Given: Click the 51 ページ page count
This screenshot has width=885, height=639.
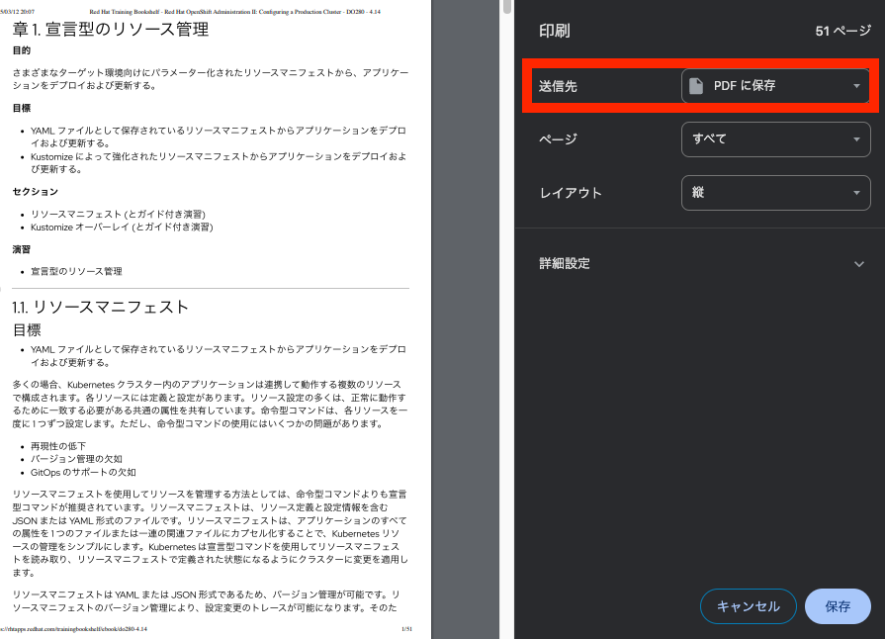Looking at the screenshot, I should pos(842,31).
